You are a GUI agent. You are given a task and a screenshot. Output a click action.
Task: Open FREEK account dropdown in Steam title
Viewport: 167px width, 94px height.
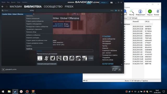point(104,3)
